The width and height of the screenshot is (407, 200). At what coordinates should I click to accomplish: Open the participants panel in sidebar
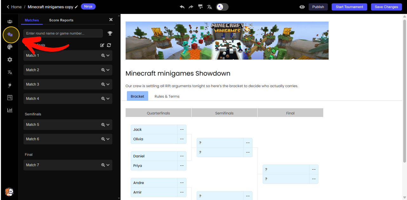[10, 22]
